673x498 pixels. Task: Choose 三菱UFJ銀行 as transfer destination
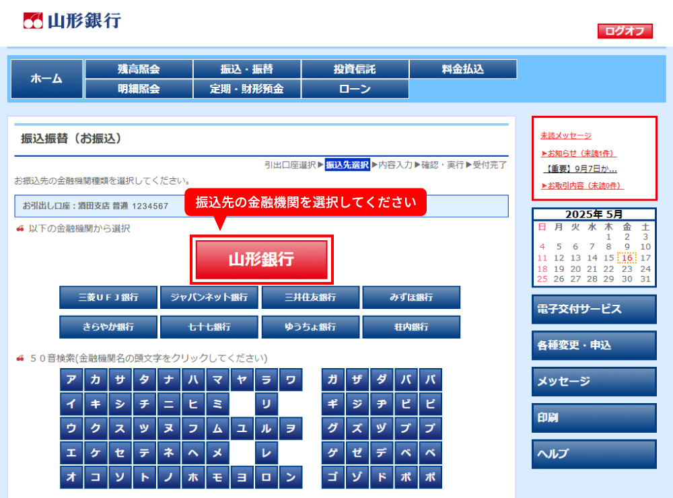[108, 297]
